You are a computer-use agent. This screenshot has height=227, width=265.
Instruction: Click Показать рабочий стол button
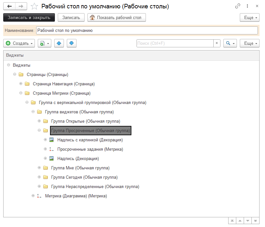pos(117,17)
